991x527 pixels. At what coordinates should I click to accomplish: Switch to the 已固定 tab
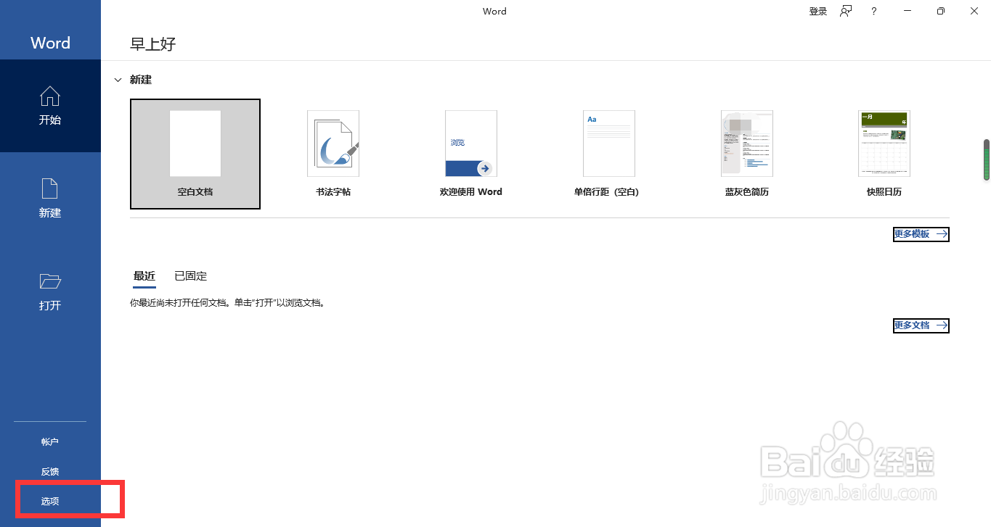tap(191, 276)
